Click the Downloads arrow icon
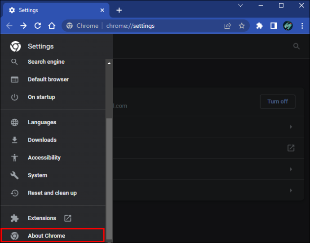 point(14,140)
